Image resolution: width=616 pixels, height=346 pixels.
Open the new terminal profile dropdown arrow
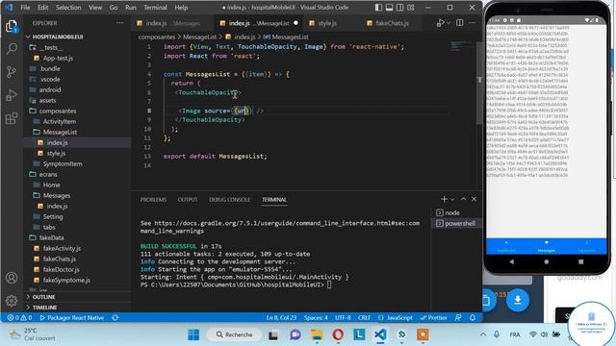[452, 200]
